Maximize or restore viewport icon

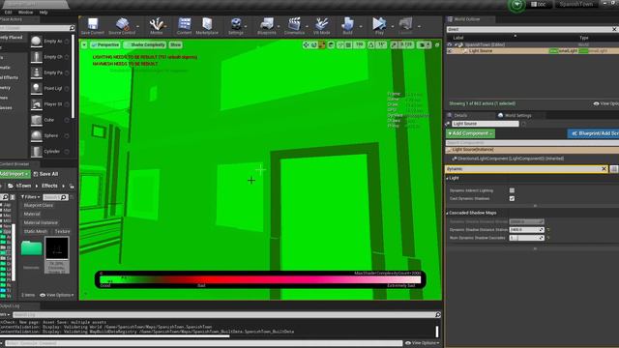[x=437, y=45]
